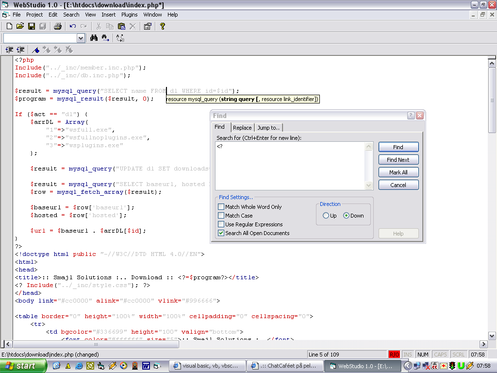
Task: Open the Plugins menu
Action: tap(130, 15)
